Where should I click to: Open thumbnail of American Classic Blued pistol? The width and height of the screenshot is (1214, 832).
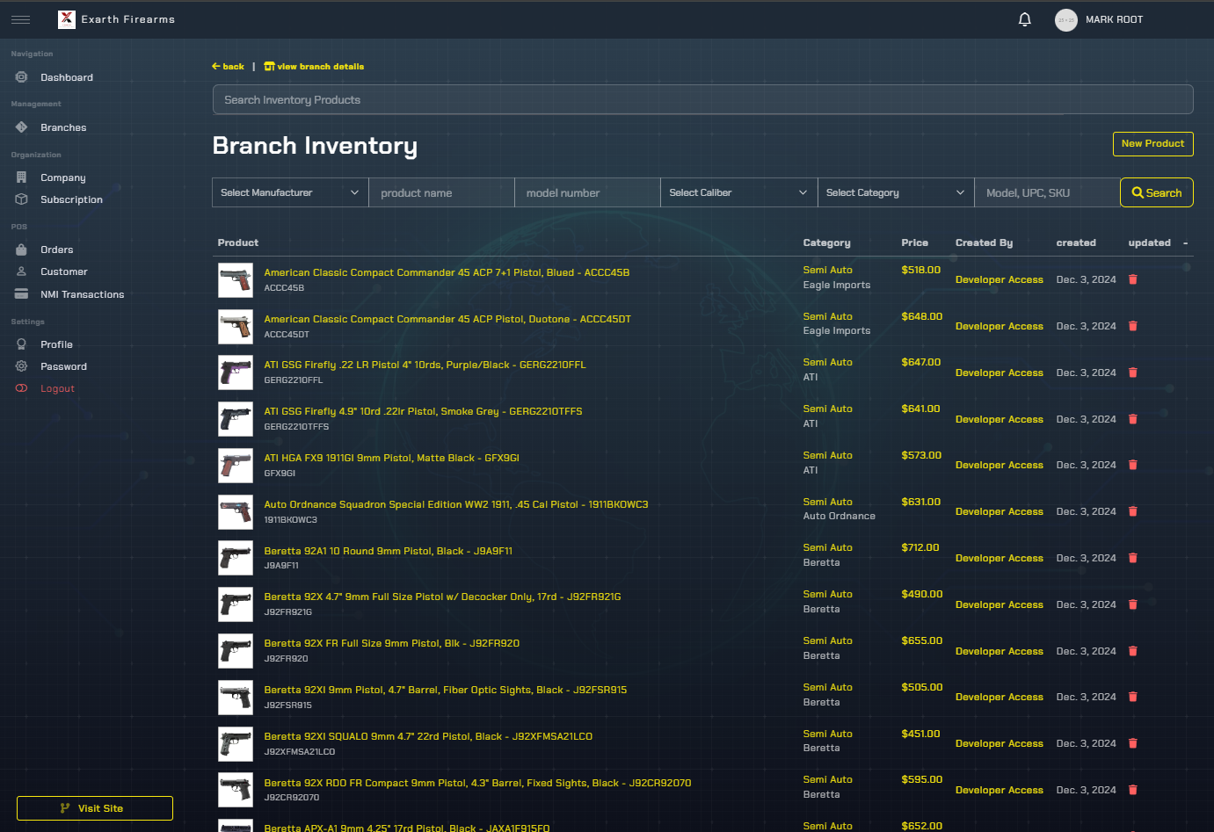(236, 280)
